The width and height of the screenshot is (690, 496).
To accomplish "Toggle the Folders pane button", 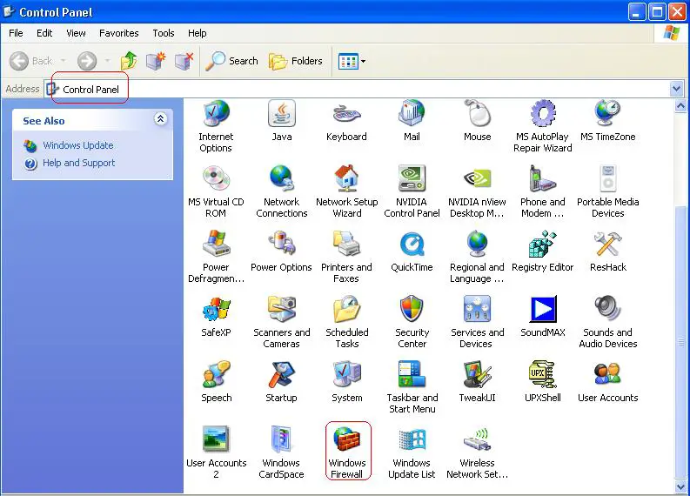I will point(296,61).
